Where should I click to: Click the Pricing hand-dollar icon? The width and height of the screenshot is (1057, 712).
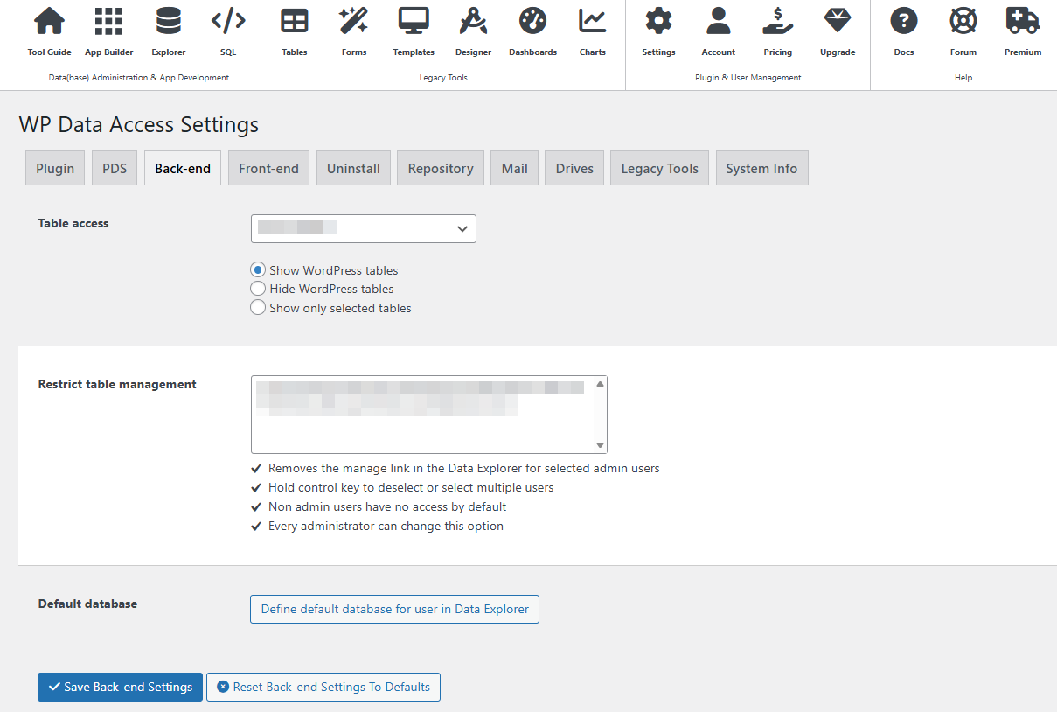(777, 22)
